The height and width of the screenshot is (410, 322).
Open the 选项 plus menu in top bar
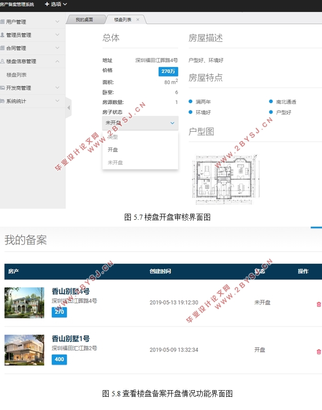point(56,4)
